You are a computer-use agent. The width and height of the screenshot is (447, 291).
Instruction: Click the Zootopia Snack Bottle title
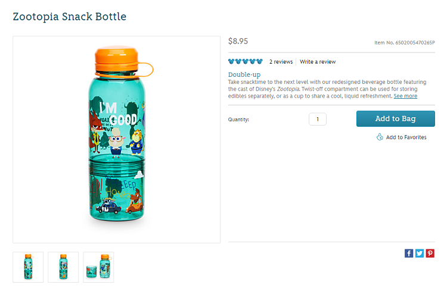pos(70,17)
